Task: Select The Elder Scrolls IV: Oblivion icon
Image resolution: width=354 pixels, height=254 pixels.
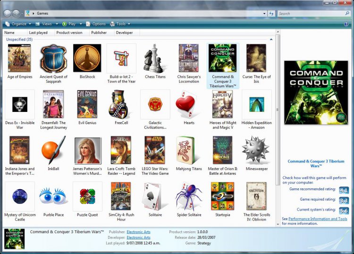Action: click(256, 196)
